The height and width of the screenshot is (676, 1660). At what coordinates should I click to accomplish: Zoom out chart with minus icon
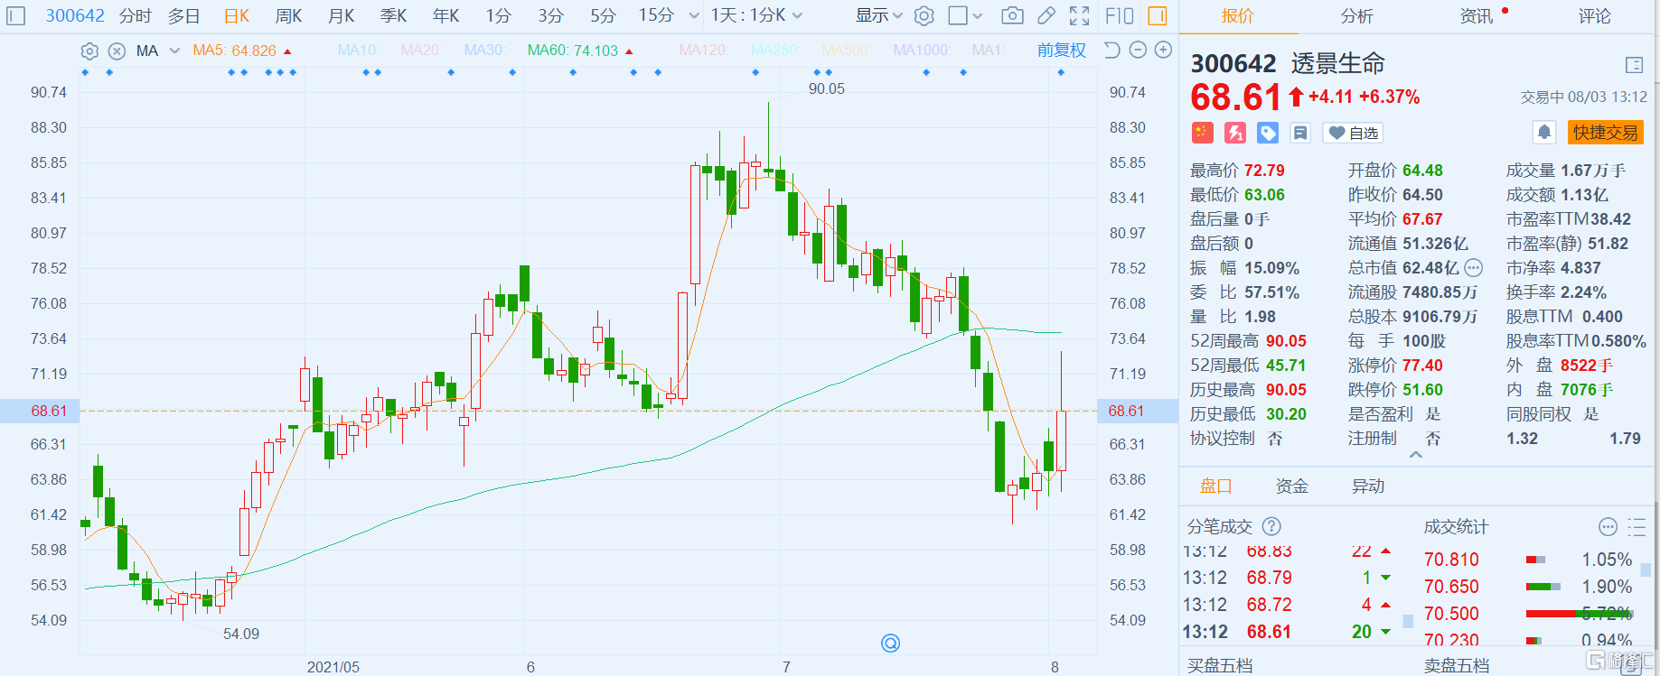tap(1139, 51)
